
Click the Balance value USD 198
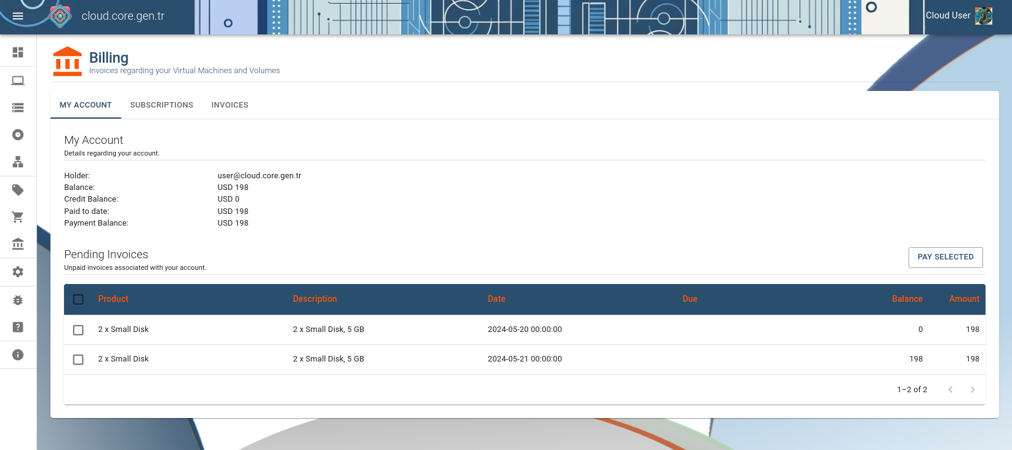click(x=233, y=187)
